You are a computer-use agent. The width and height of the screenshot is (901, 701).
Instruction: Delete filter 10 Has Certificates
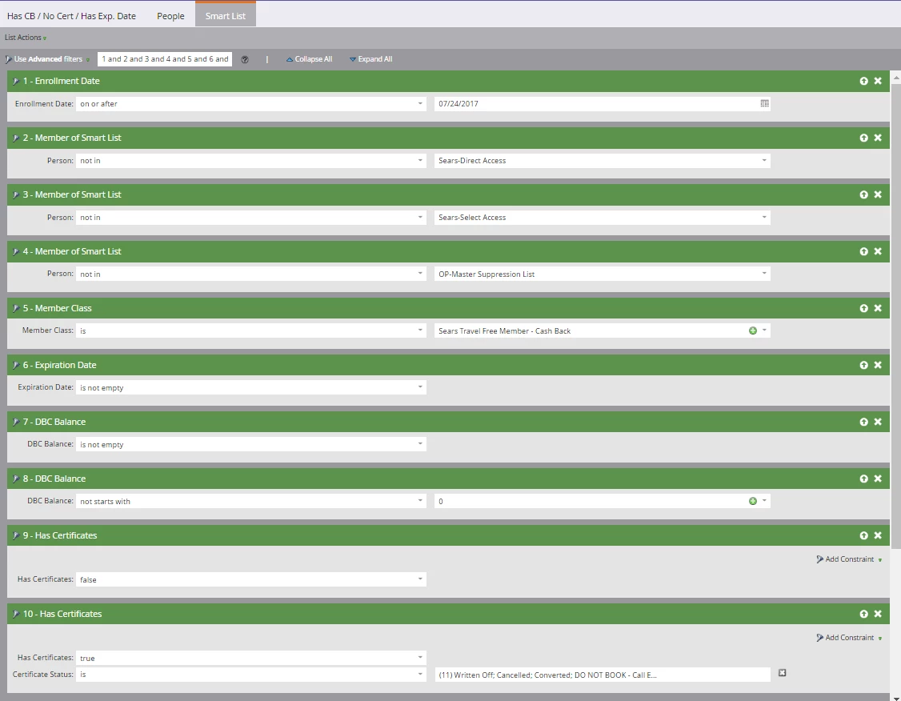click(x=878, y=614)
